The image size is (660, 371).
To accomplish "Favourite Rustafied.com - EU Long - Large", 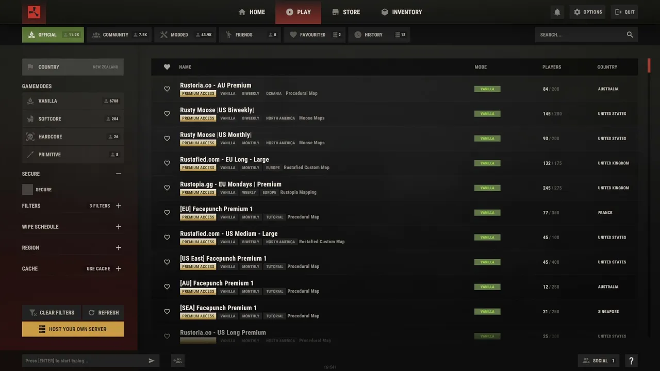I will (167, 163).
